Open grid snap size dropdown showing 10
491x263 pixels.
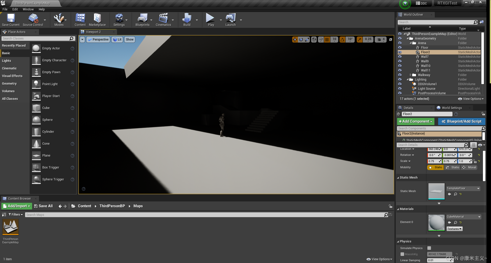click(x=334, y=40)
